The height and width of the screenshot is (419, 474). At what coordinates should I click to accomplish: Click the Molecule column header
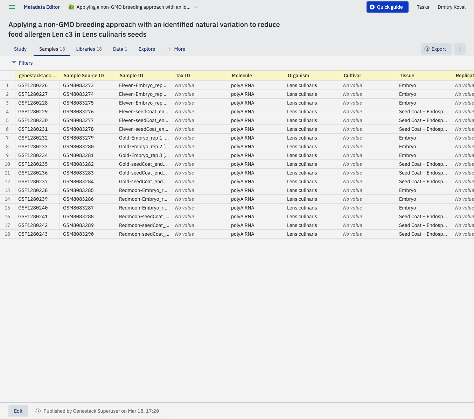[x=256, y=76]
